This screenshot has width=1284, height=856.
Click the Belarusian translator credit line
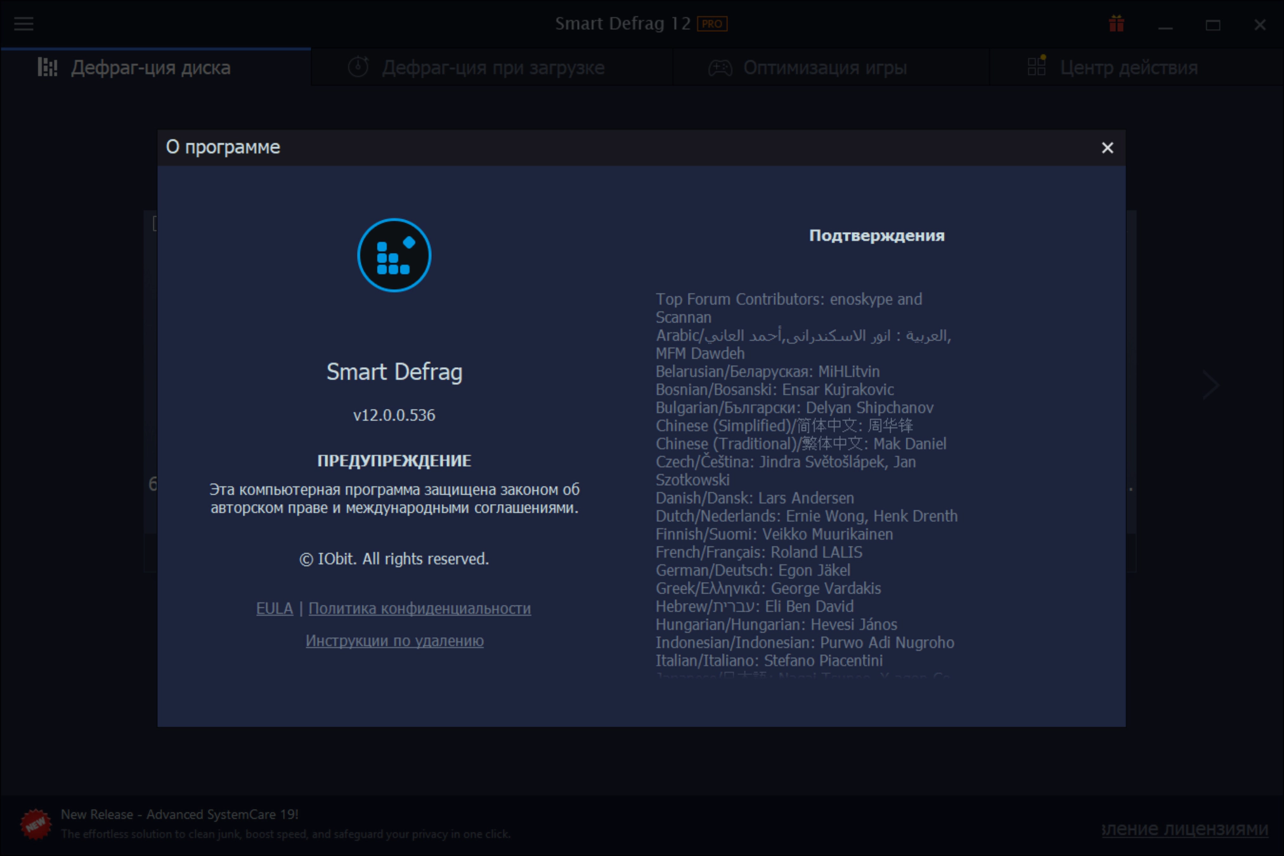point(768,372)
